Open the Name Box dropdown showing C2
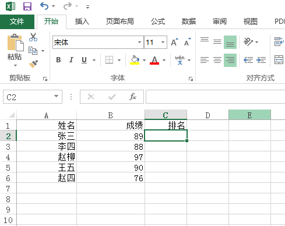Image resolution: width=285 pixels, height=226 pixels. [56, 96]
